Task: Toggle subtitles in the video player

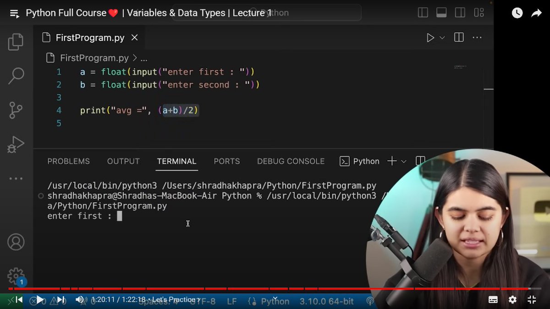Action: pyautogui.click(x=493, y=299)
